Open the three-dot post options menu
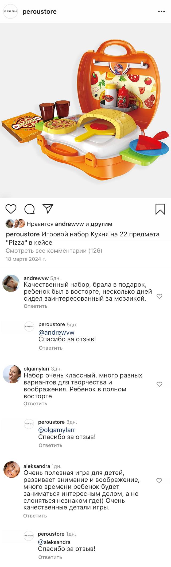Viewport: 171px width, 567px height. (x=161, y=12)
